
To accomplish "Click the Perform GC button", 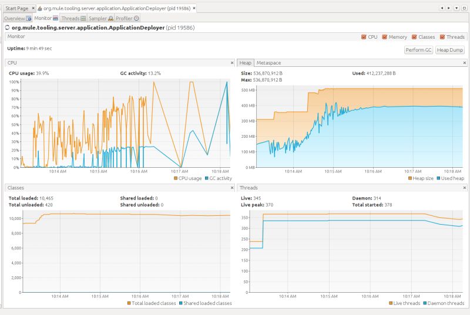I will pyautogui.click(x=418, y=50).
